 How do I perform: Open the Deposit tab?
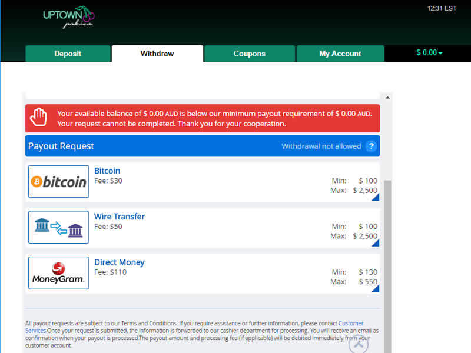(x=68, y=54)
